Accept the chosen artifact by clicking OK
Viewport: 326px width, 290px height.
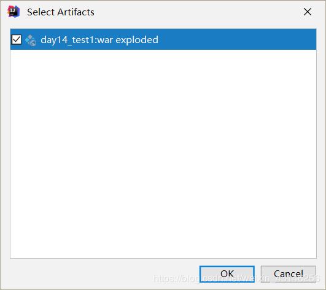click(x=227, y=274)
